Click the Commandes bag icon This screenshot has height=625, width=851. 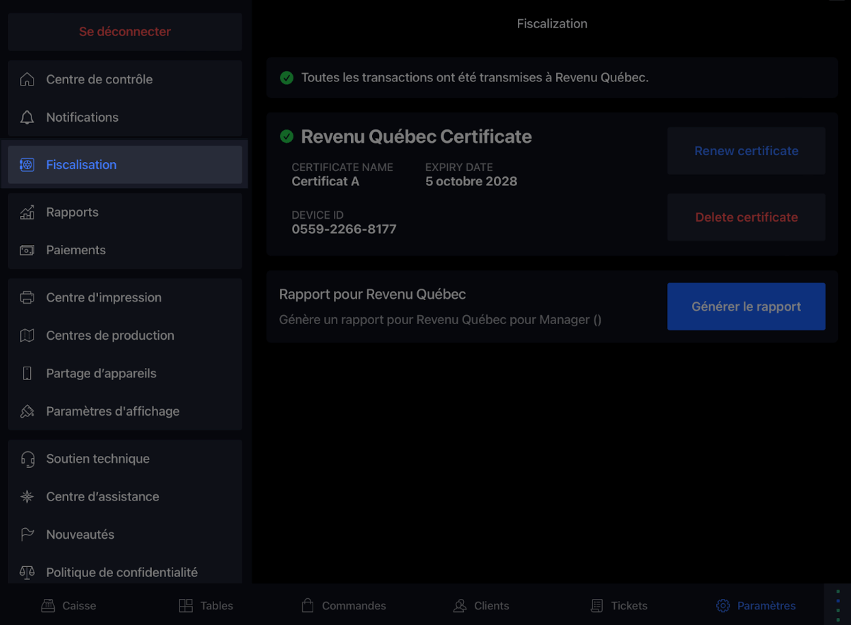coord(308,606)
